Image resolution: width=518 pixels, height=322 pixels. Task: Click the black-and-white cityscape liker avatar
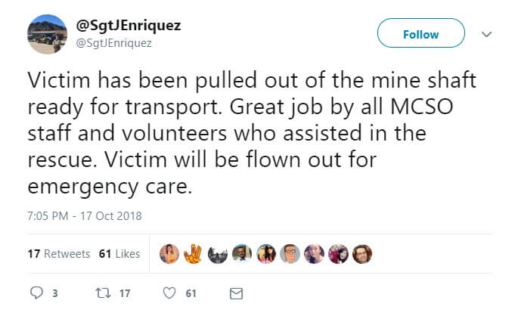pos(218,254)
